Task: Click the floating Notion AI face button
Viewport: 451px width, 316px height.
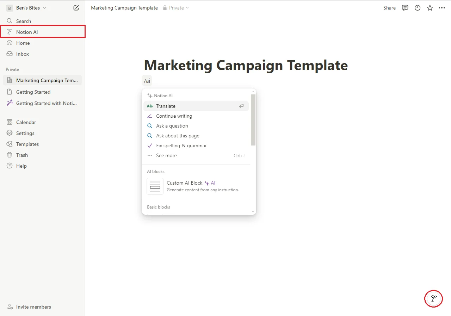Action: point(434,299)
